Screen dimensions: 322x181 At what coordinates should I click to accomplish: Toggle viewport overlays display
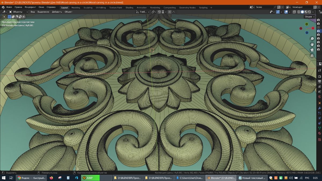[x=286, y=12]
